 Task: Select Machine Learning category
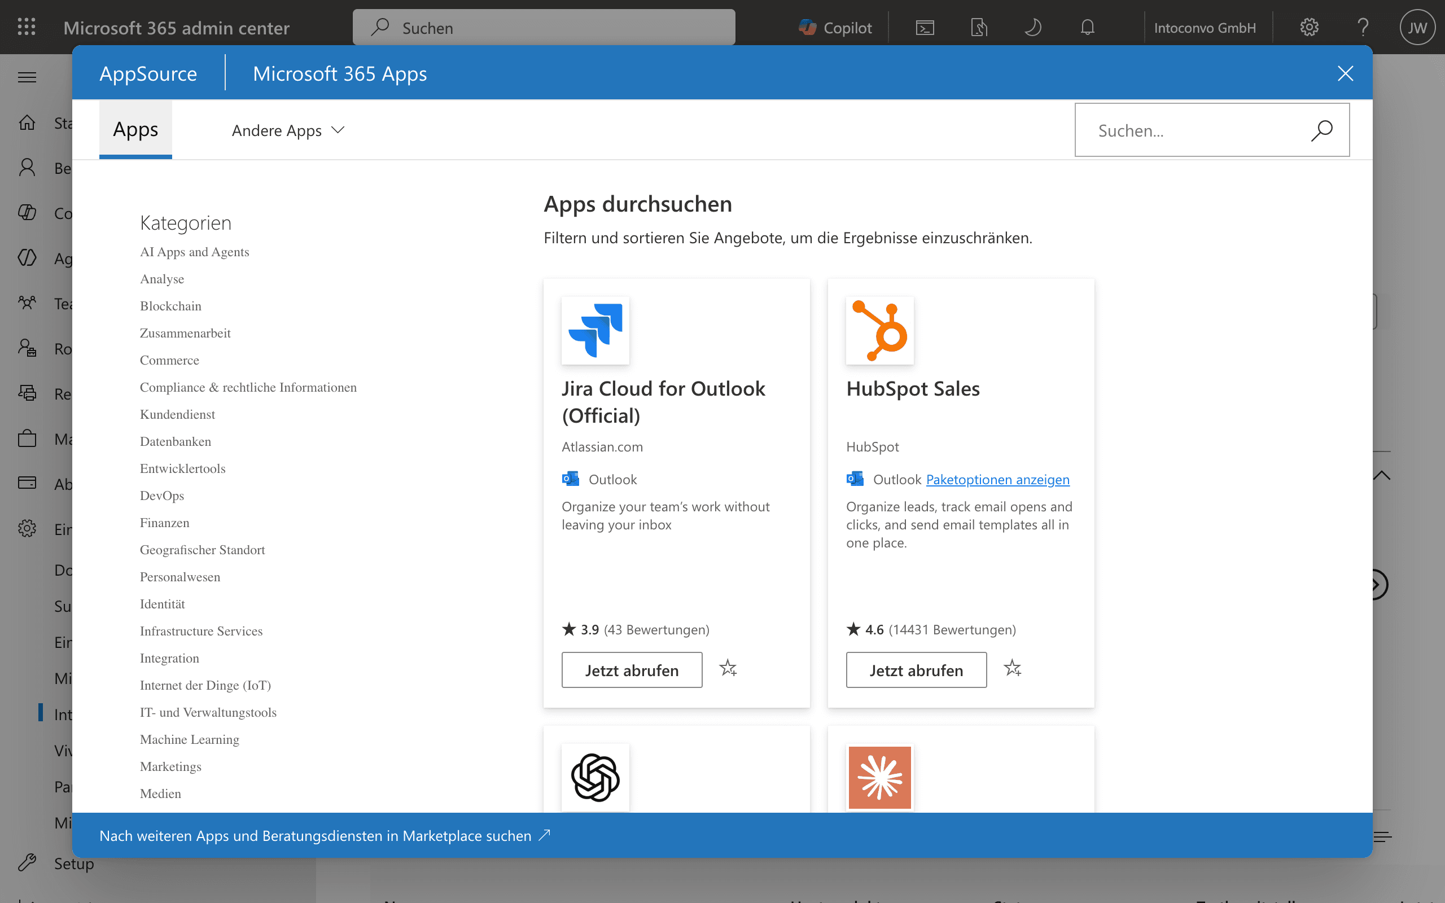click(189, 739)
